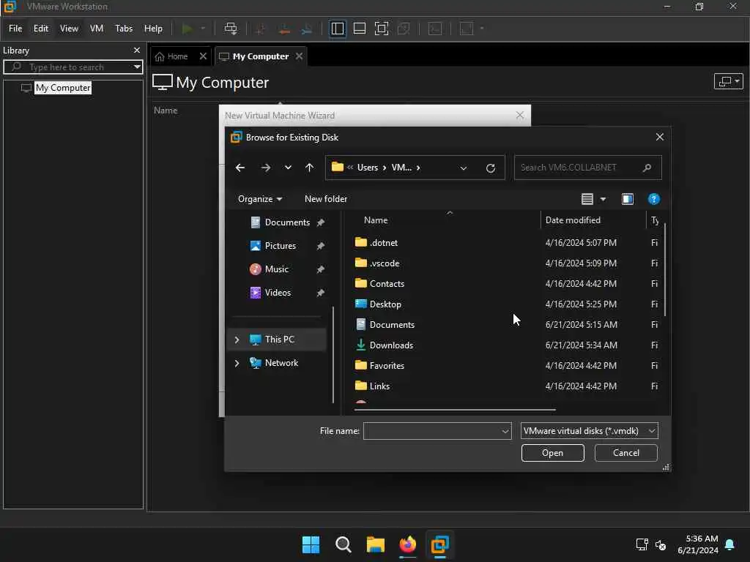750x562 pixels.
Task: Click the revert snapshot toolbar icon
Action: pos(284,29)
